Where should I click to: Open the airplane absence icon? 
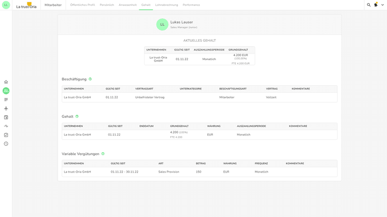coord(6,108)
